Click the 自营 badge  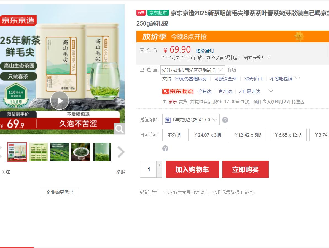[141, 13]
